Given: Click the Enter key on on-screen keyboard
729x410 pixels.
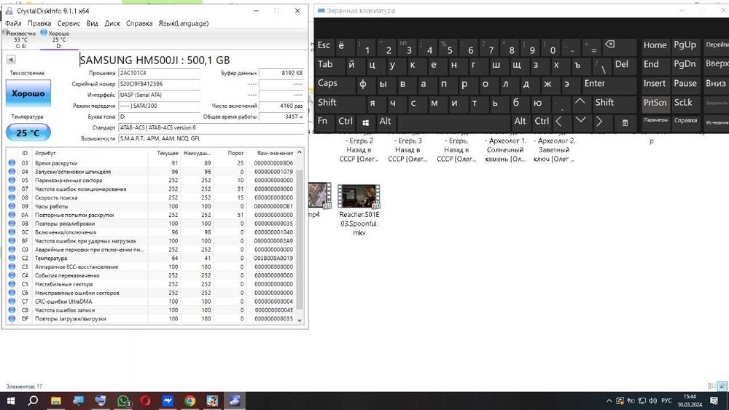Looking at the screenshot, I should click(608, 84).
